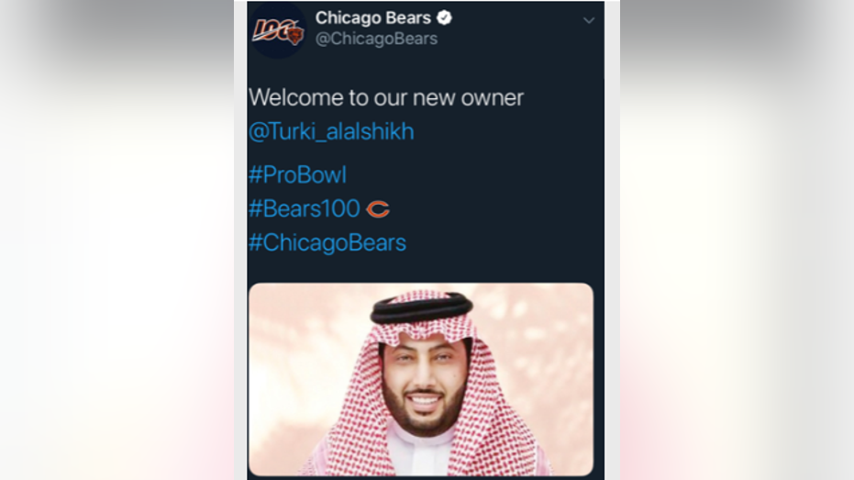Open the Chicago Bears profile avatar
The image size is (854, 480).
tap(278, 30)
